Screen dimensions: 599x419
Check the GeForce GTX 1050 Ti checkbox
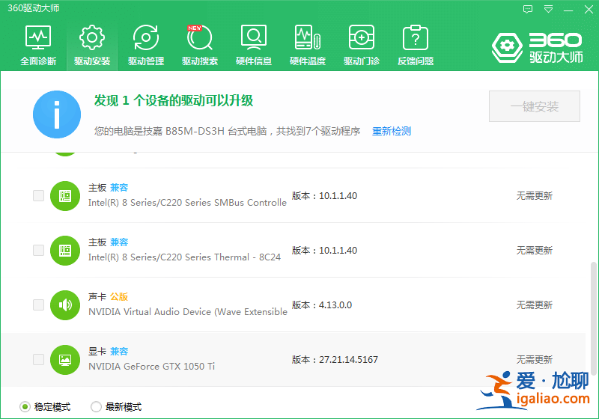[x=39, y=359]
